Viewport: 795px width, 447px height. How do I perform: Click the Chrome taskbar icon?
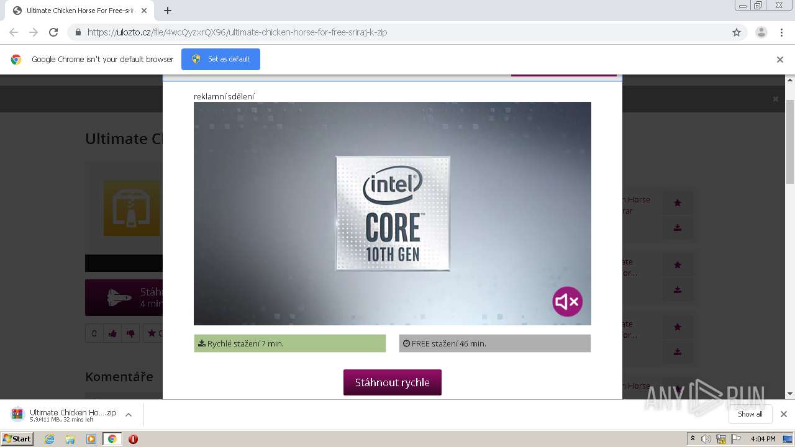[112, 439]
